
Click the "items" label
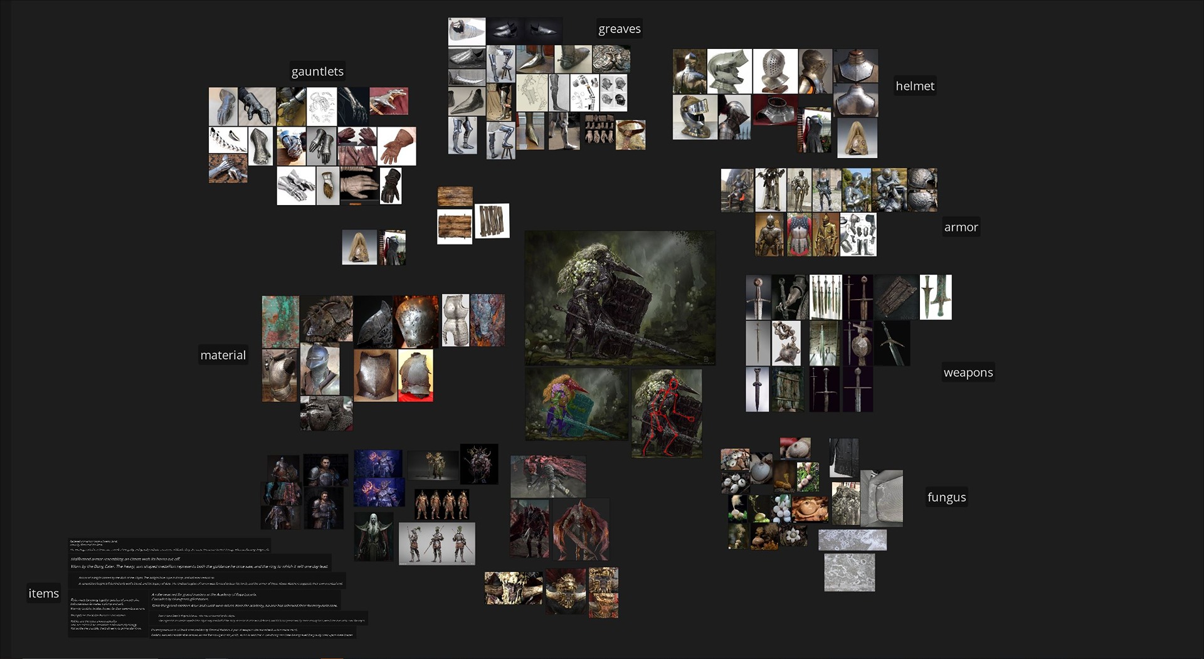(44, 593)
